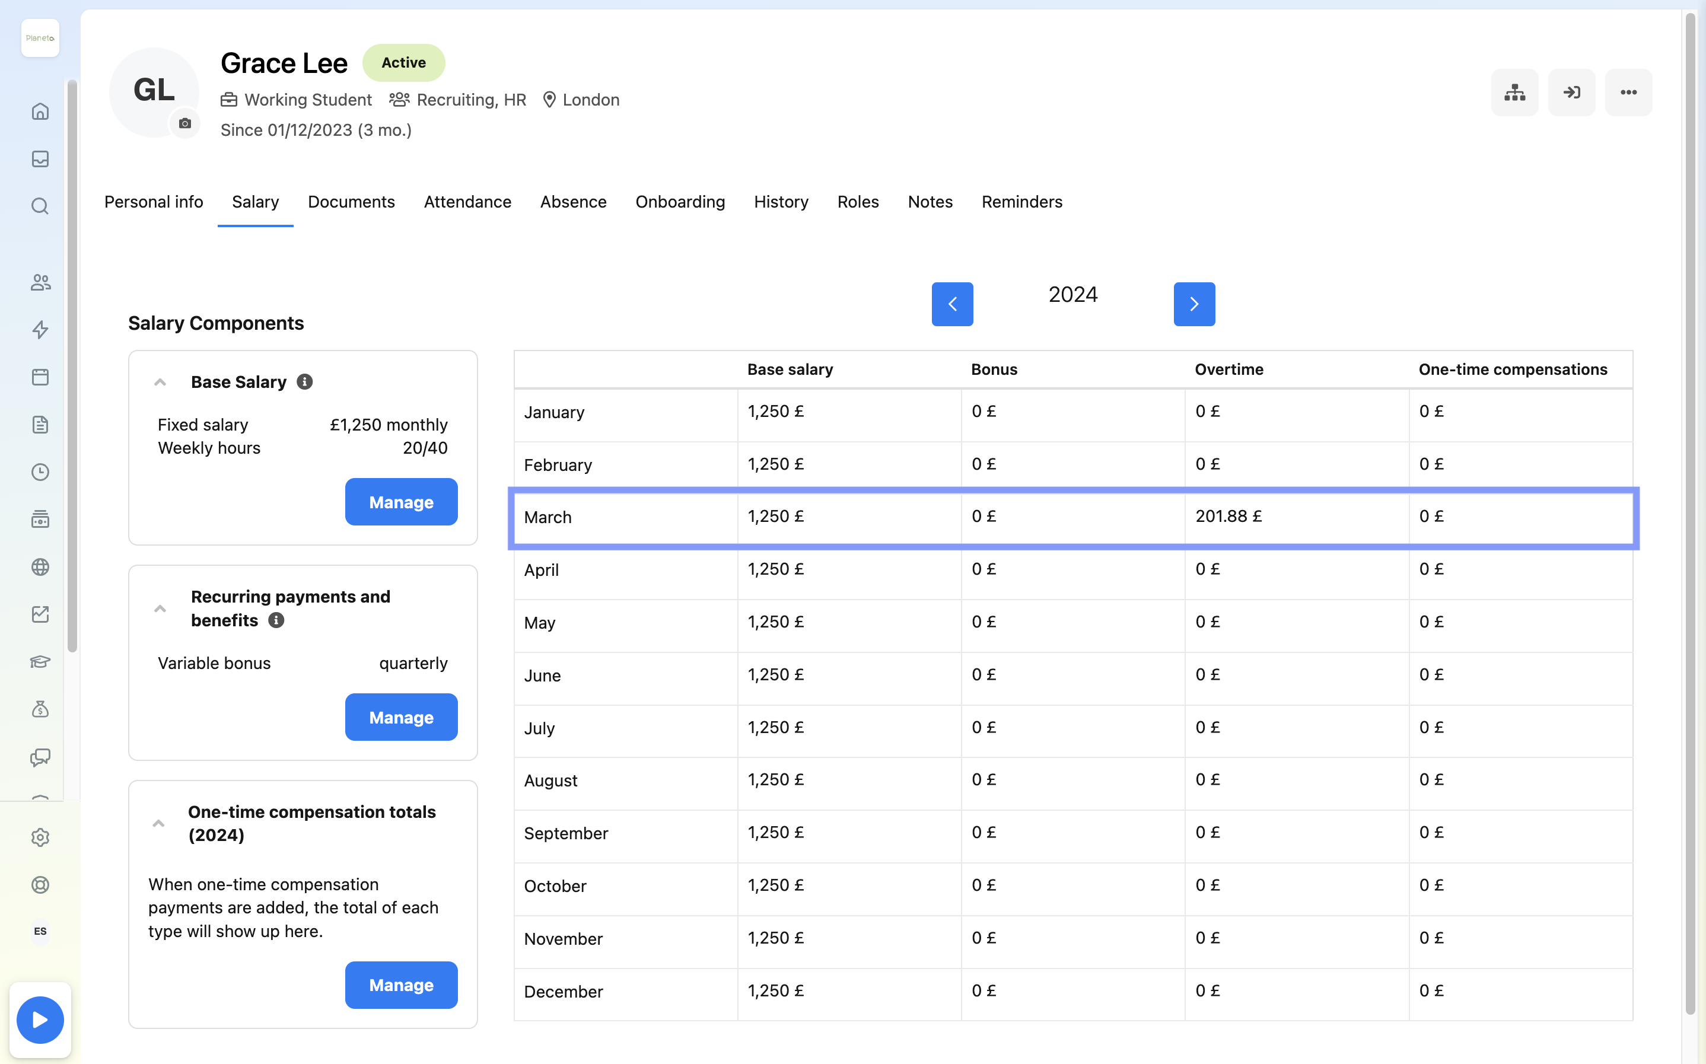Collapse the Recurring payments and benefits section
1706x1064 pixels.
(x=160, y=609)
